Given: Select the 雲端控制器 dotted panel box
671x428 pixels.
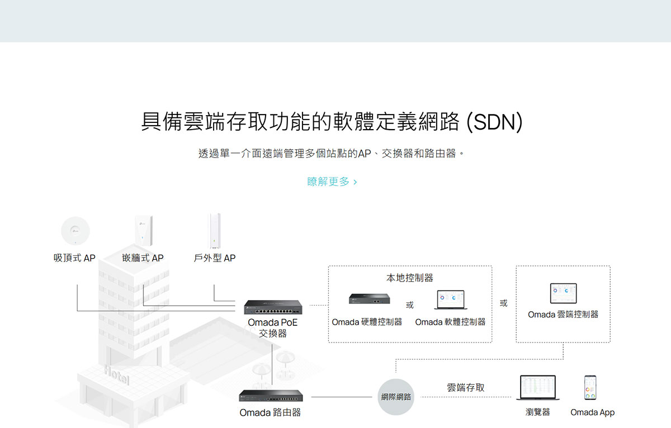Looking at the screenshot, I should (564, 303).
